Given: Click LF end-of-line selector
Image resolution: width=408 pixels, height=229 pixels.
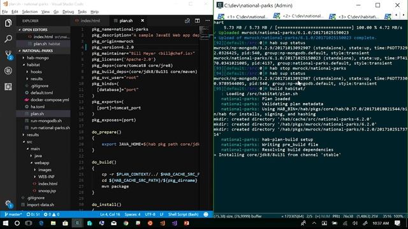Looking at the screenshot, I should [161, 214].
